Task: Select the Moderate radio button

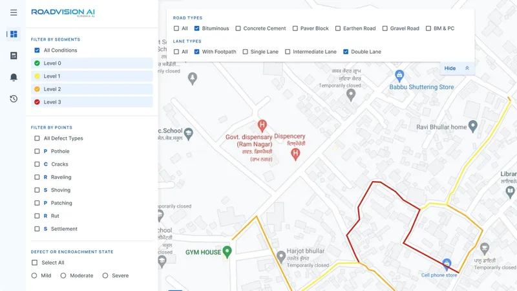Action: click(x=63, y=275)
